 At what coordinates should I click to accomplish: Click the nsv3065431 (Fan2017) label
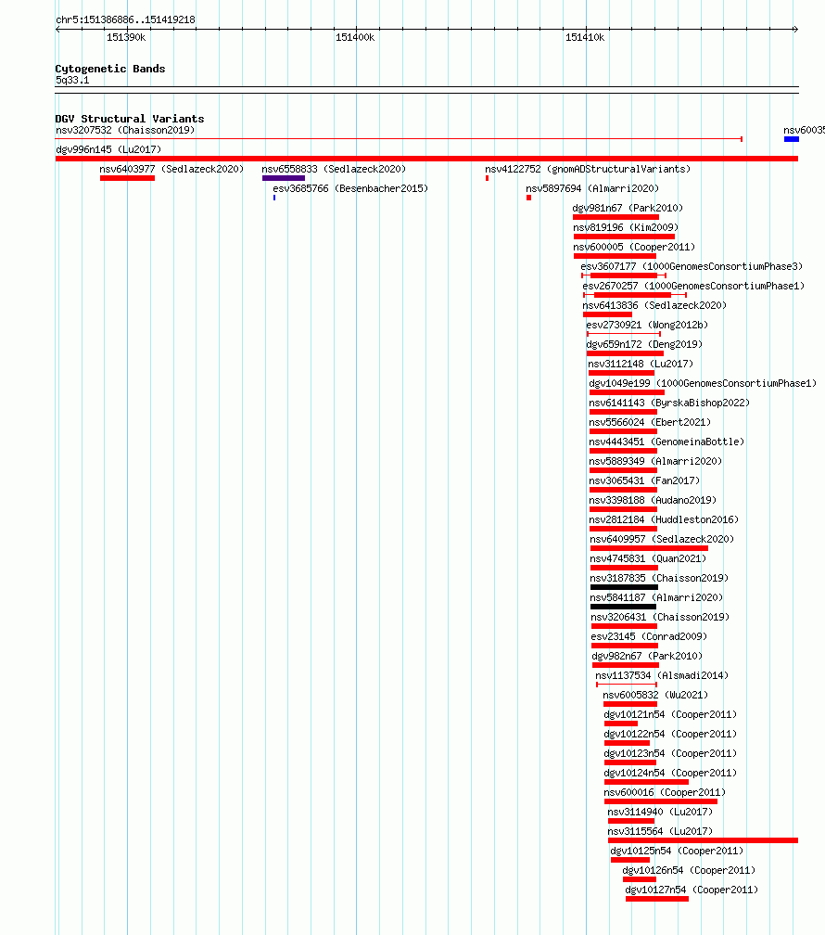(644, 480)
